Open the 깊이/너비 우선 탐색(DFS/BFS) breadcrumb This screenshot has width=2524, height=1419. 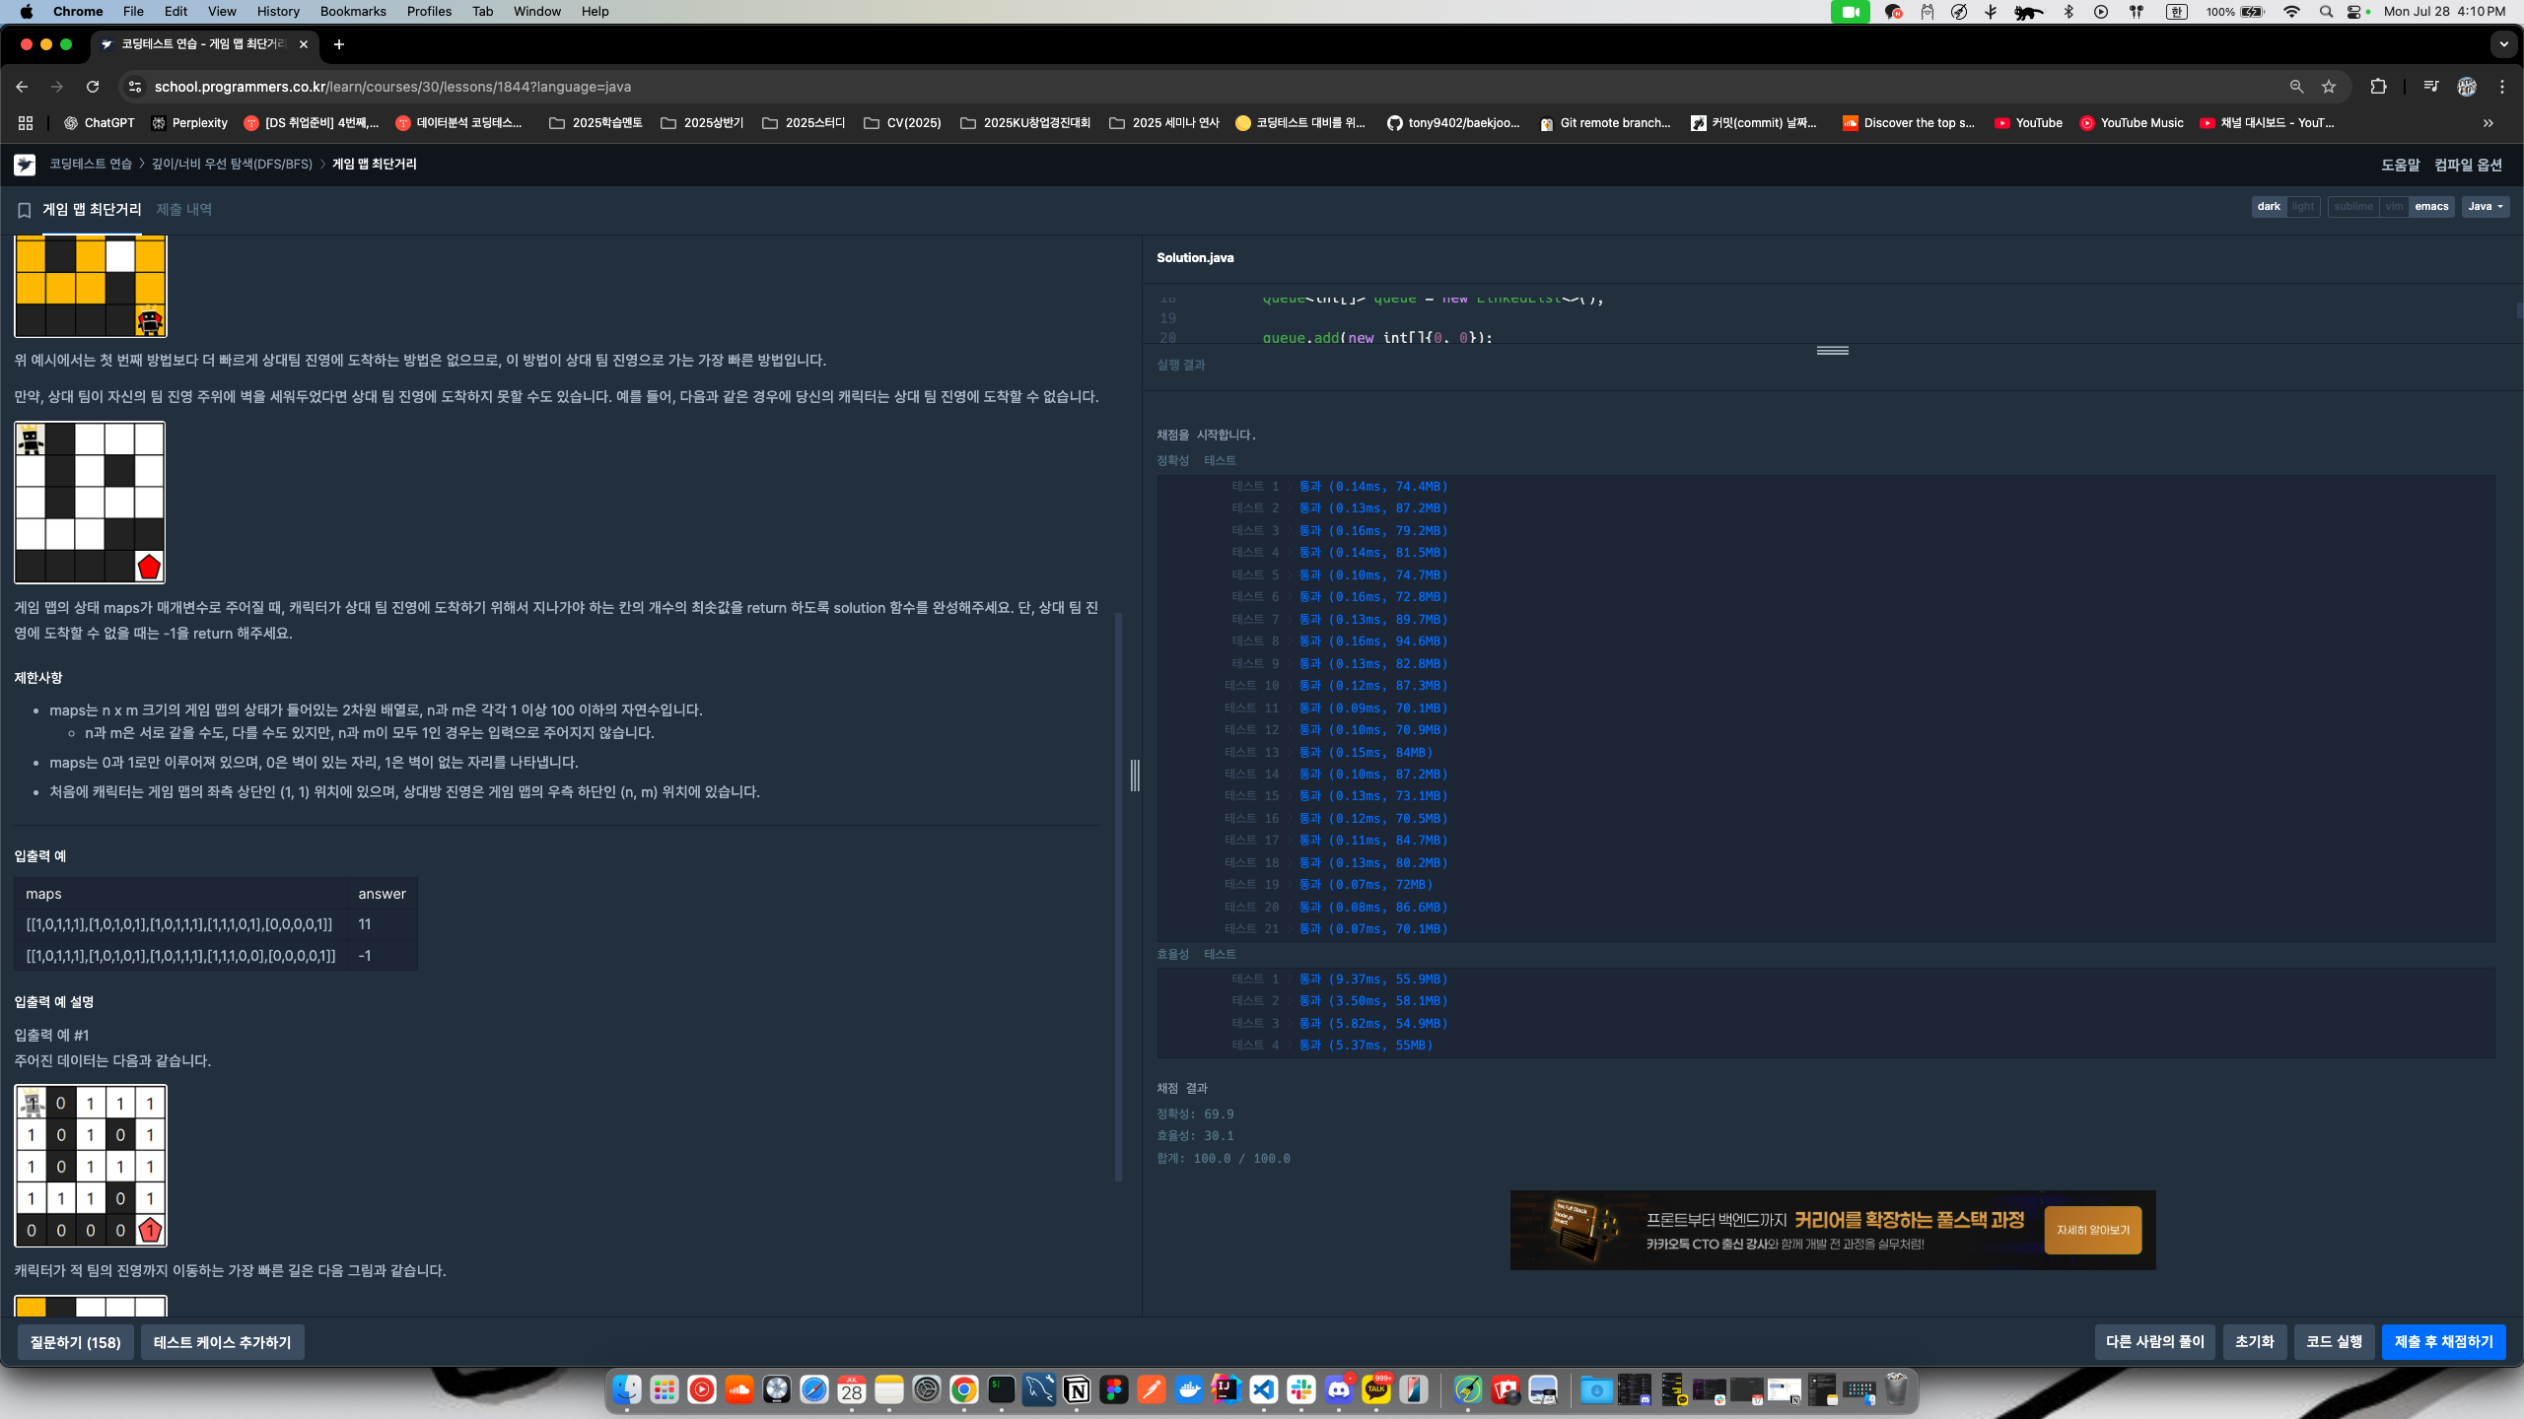[x=232, y=165]
